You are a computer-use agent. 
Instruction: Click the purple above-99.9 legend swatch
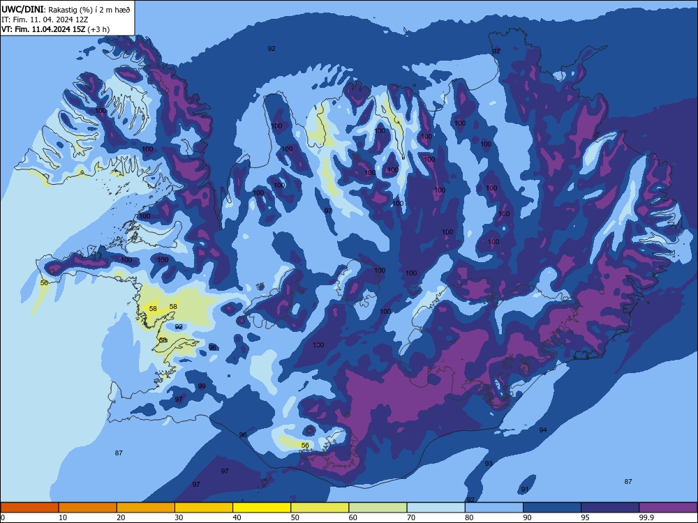pos(668,508)
